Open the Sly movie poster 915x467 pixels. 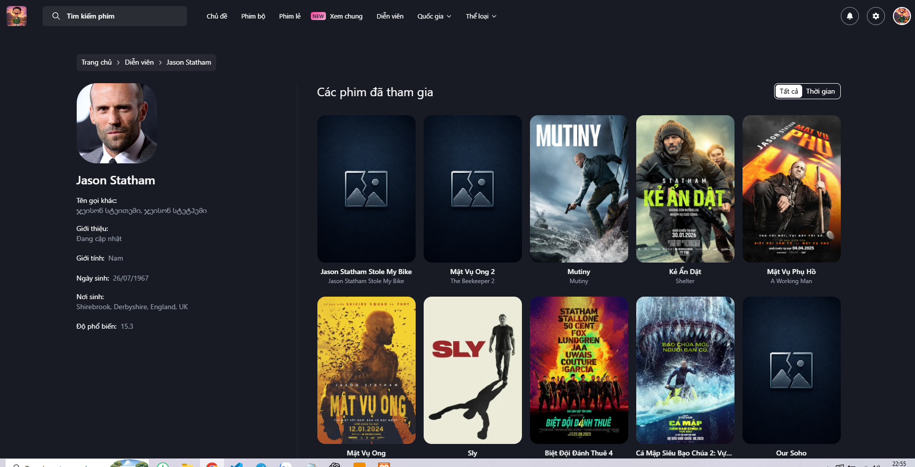tap(473, 370)
